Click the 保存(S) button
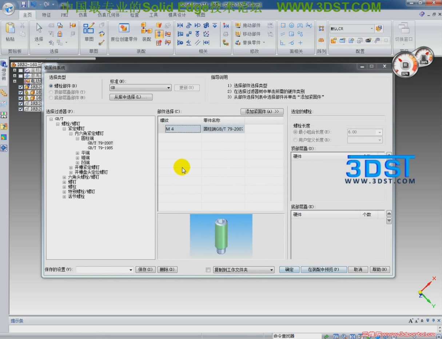The image size is (442, 339). pos(146,270)
